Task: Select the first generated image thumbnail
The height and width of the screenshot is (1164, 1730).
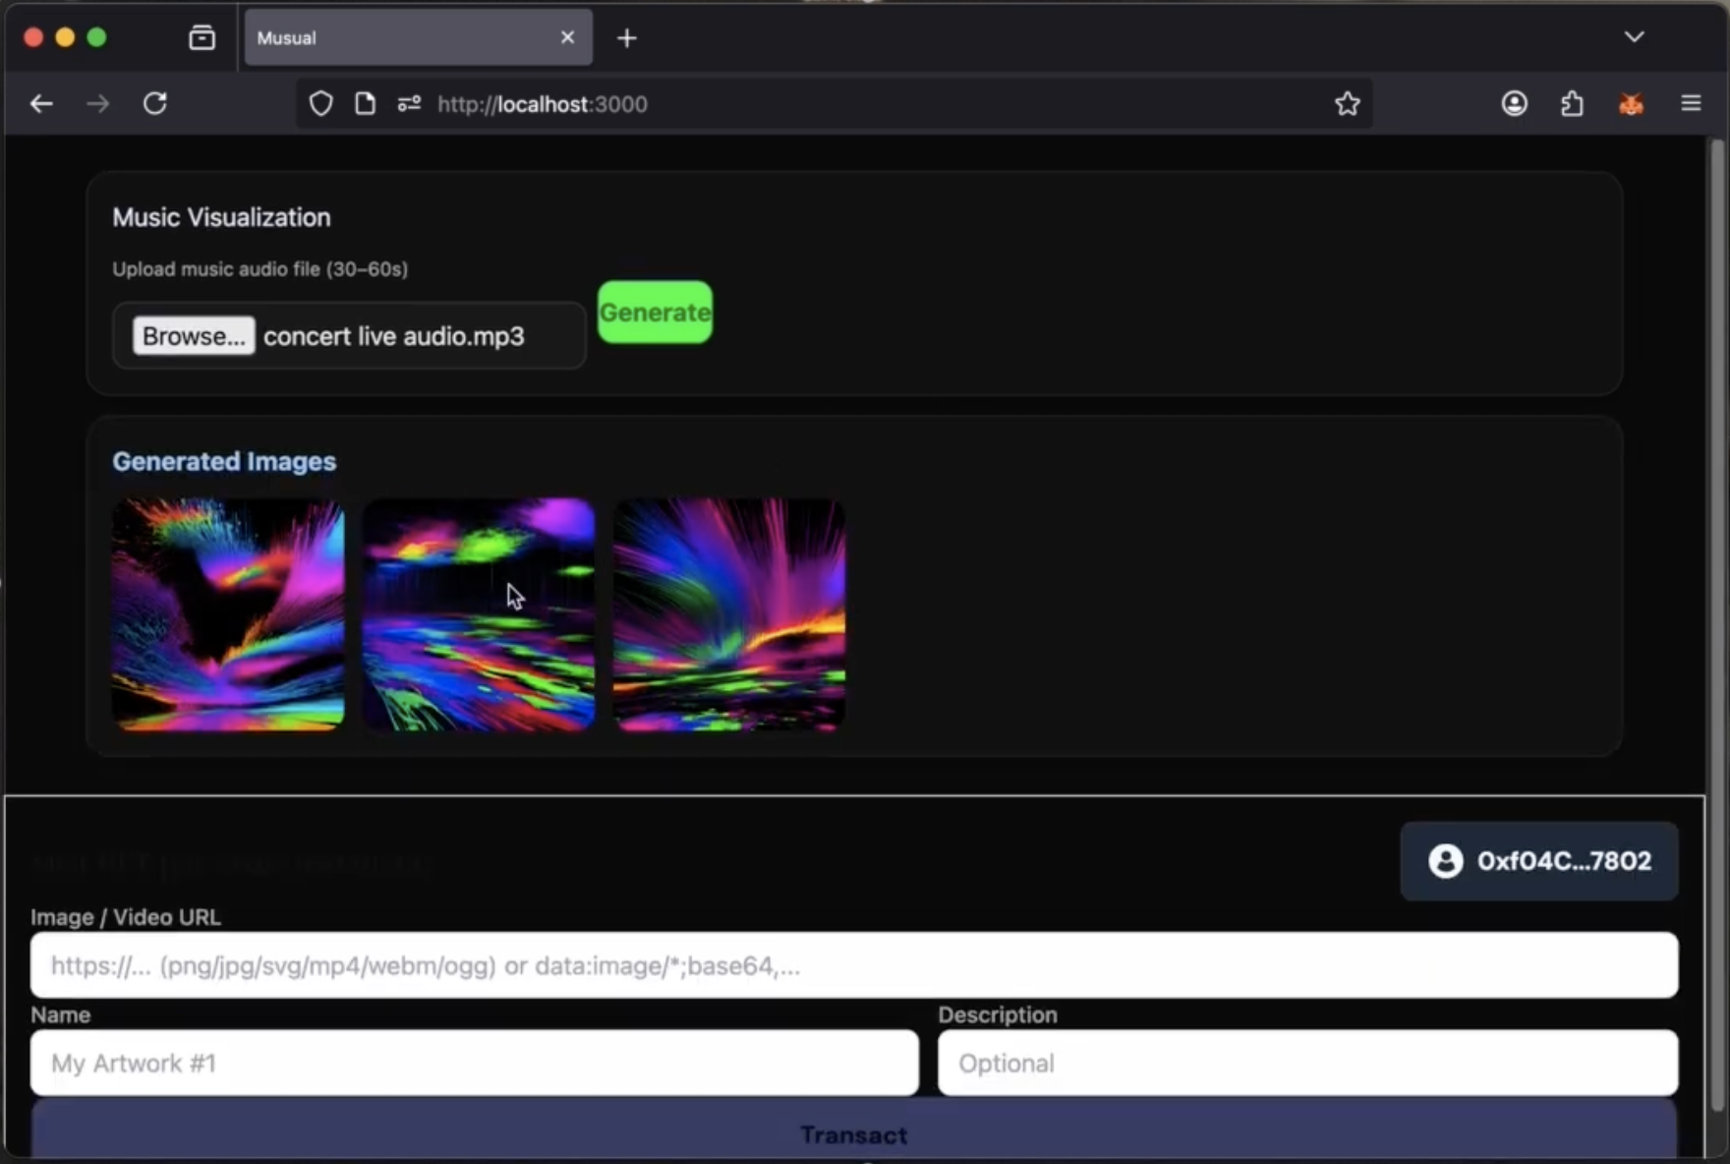Action: point(228,614)
